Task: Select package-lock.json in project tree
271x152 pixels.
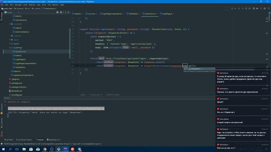Action: pyautogui.click(x=18, y=87)
